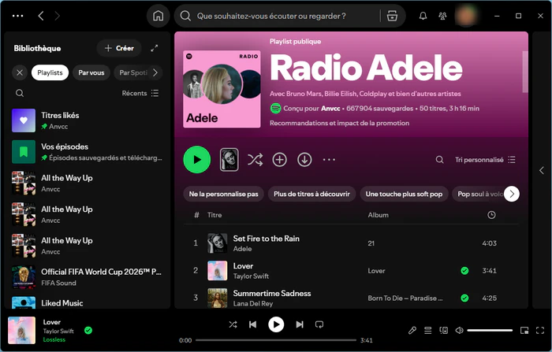The image size is (552, 352).
Task: Open lyrics microphone icon
Action: click(412, 330)
